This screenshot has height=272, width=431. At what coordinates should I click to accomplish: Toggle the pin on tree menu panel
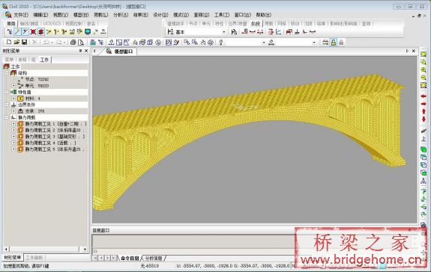(x=80, y=51)
